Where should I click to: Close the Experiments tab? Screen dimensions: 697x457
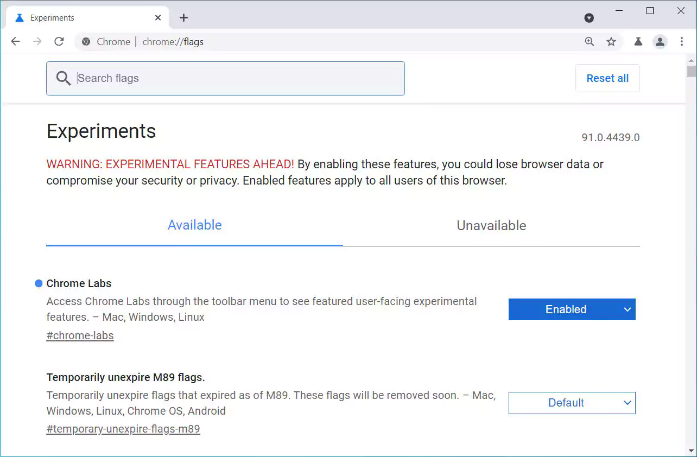pos(158,18)
